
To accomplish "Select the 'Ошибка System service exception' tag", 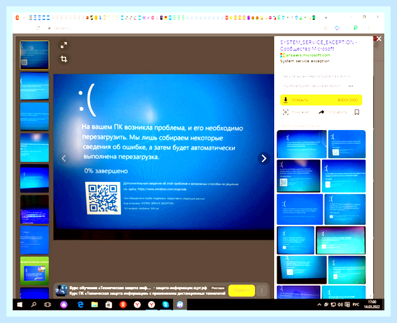I will [x=312, y=86].
